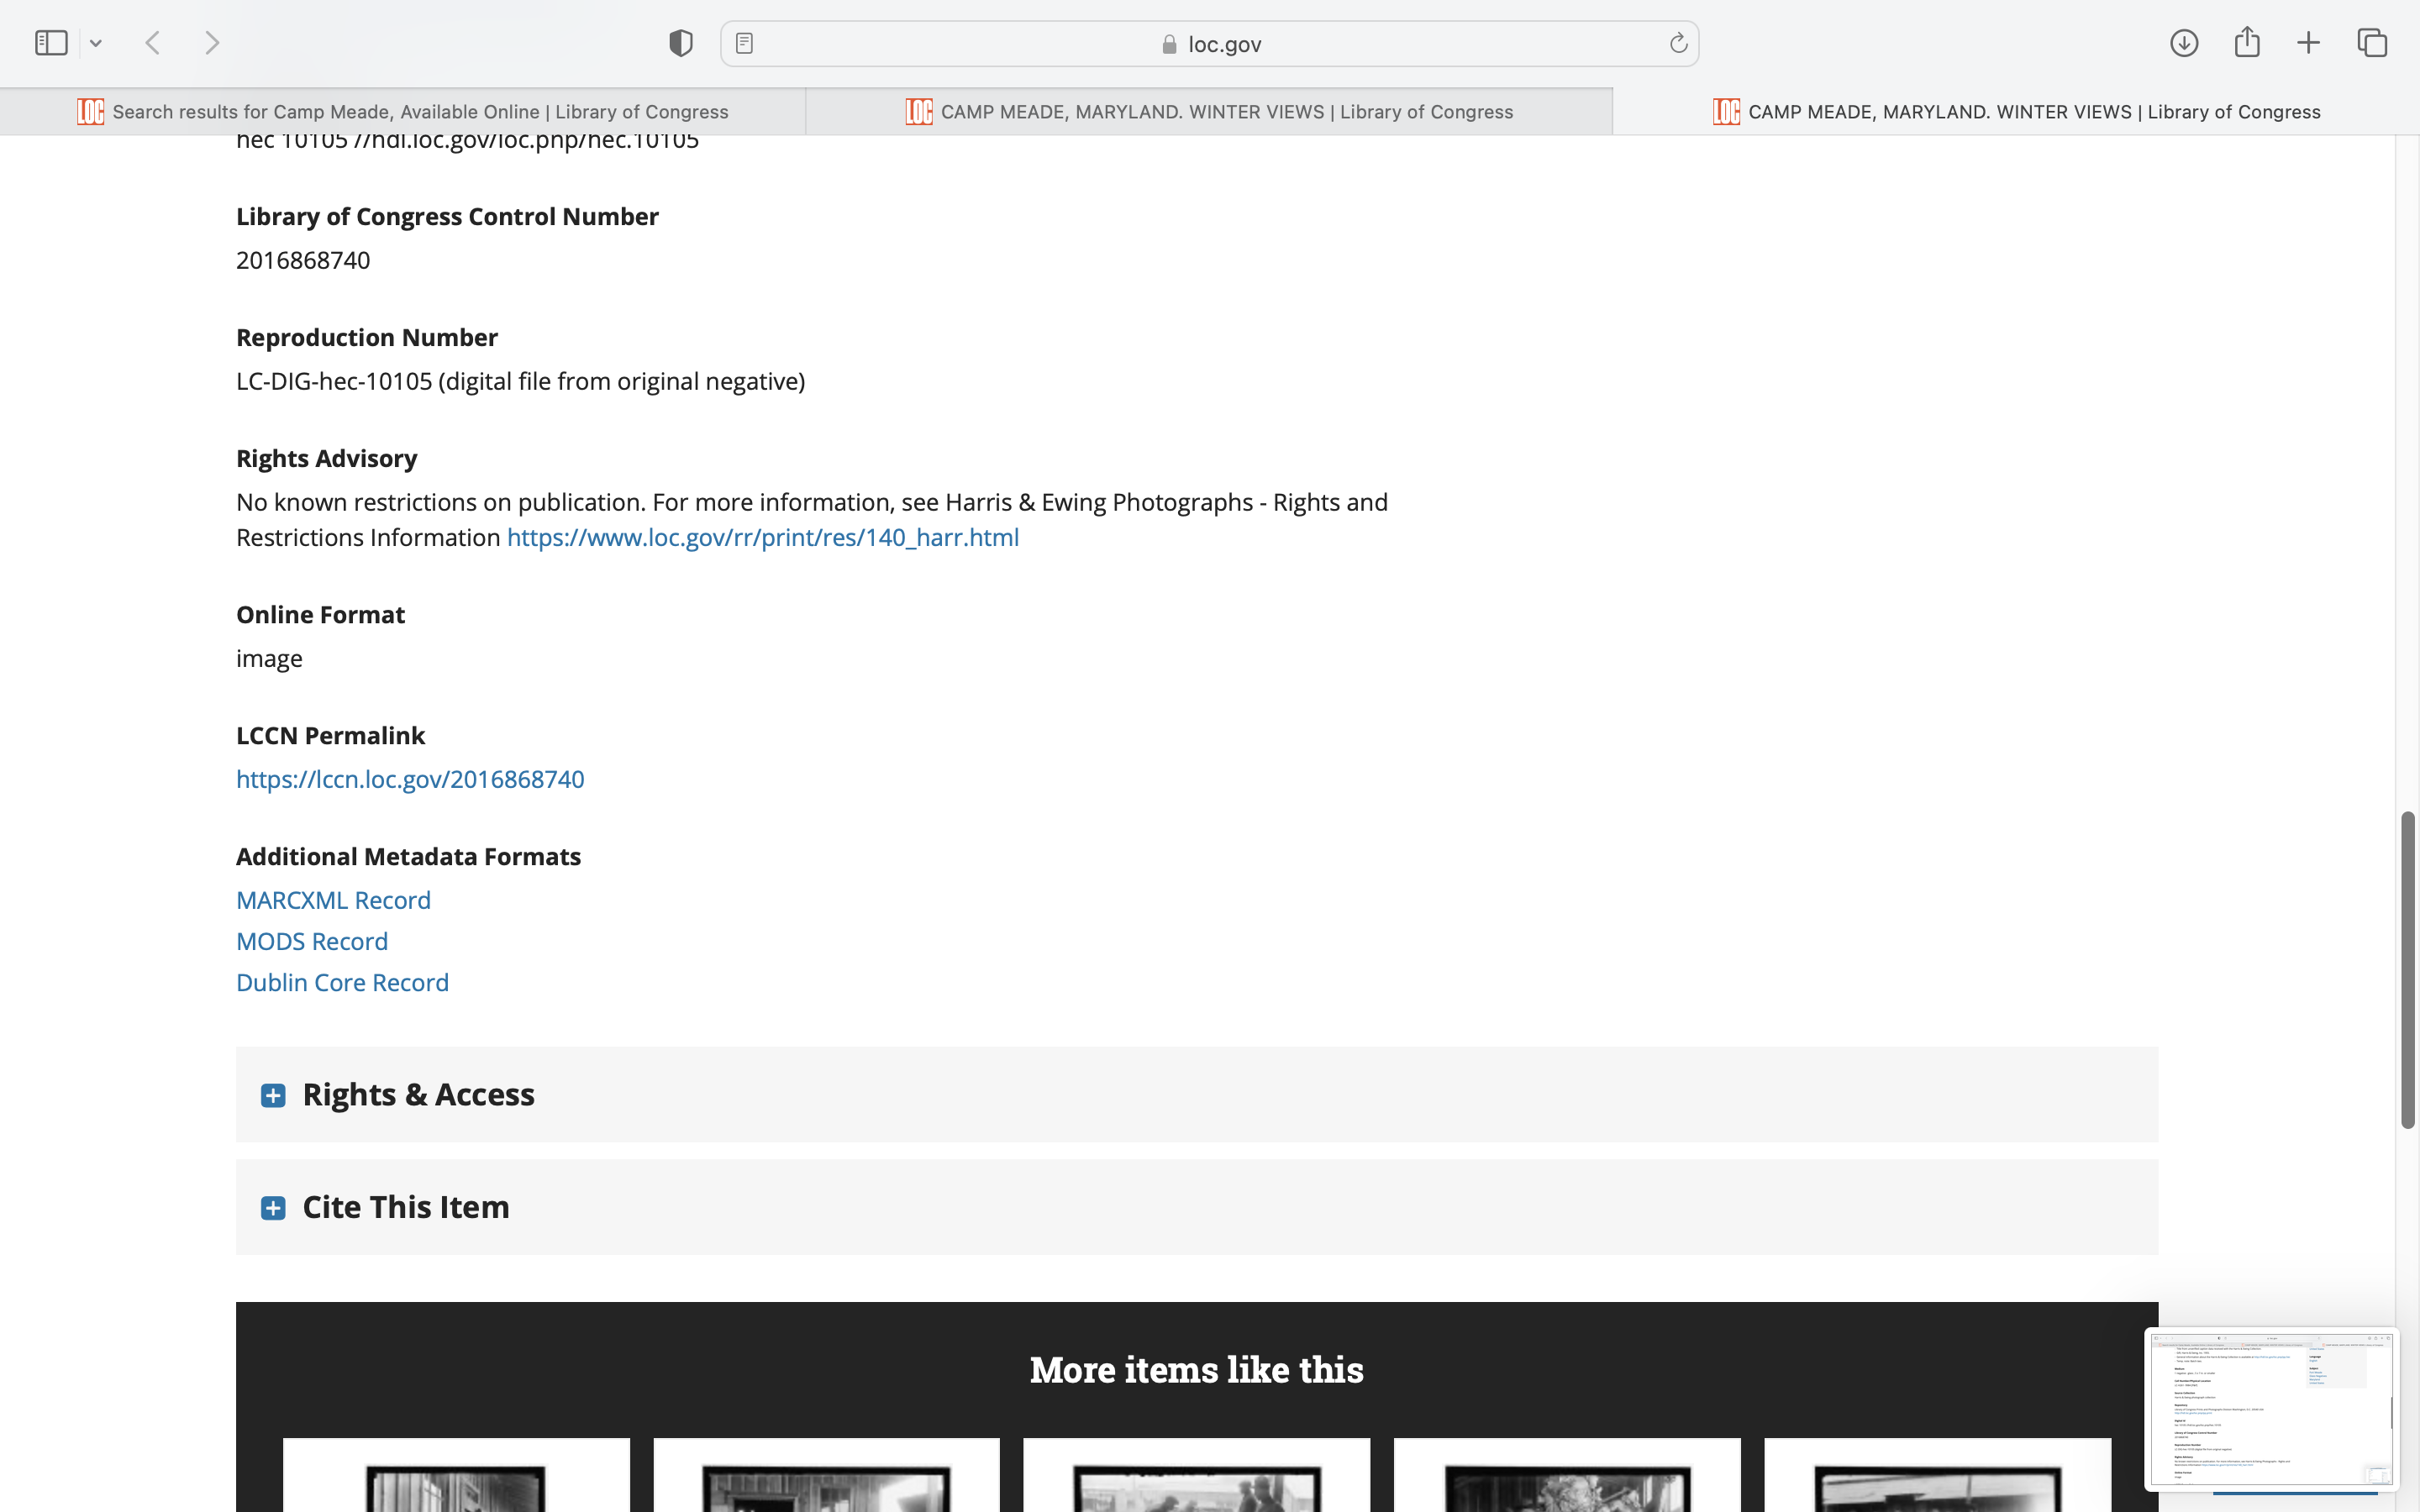2420x1512 pixels.
Task: Open the LCCN permalink for 2016868740
Action: pyautogui.click(x=410, y=779)
